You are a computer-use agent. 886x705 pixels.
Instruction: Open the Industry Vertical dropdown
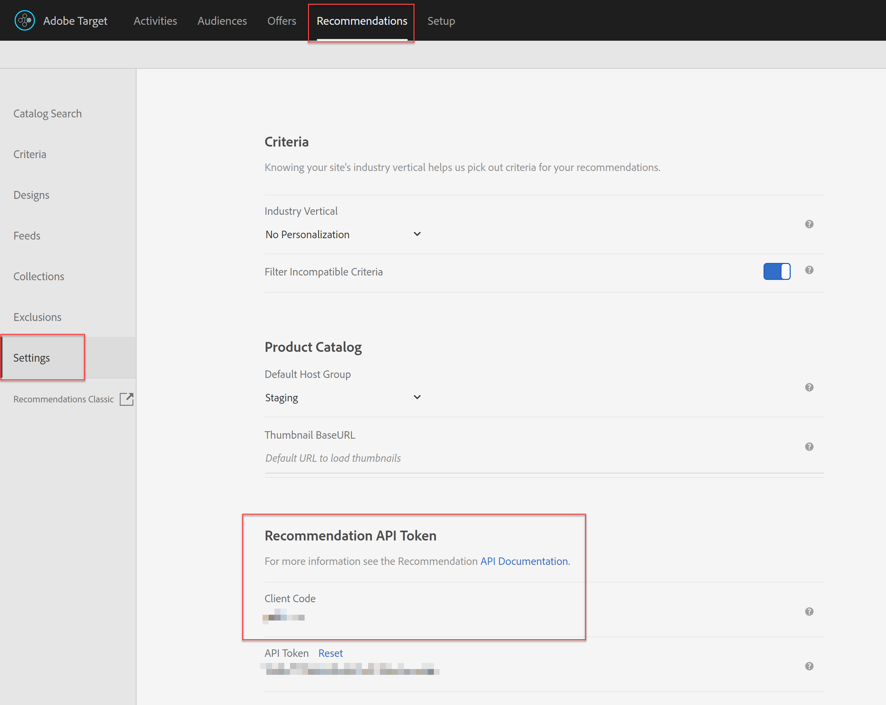point(343,234)
